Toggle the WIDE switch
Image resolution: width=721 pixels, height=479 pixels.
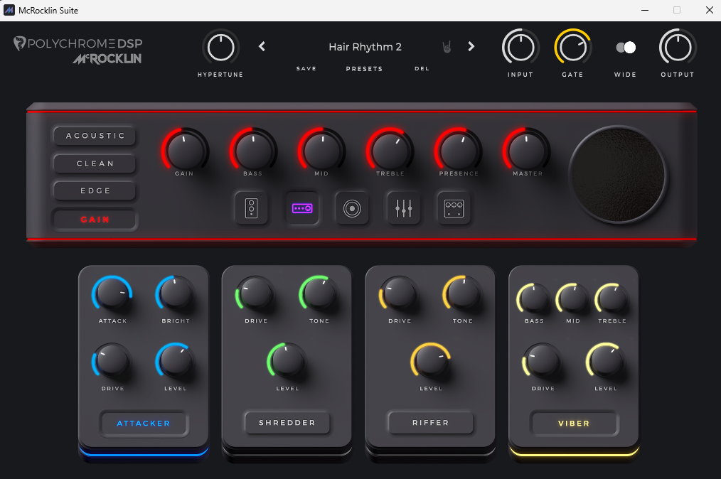click(626, 48)
